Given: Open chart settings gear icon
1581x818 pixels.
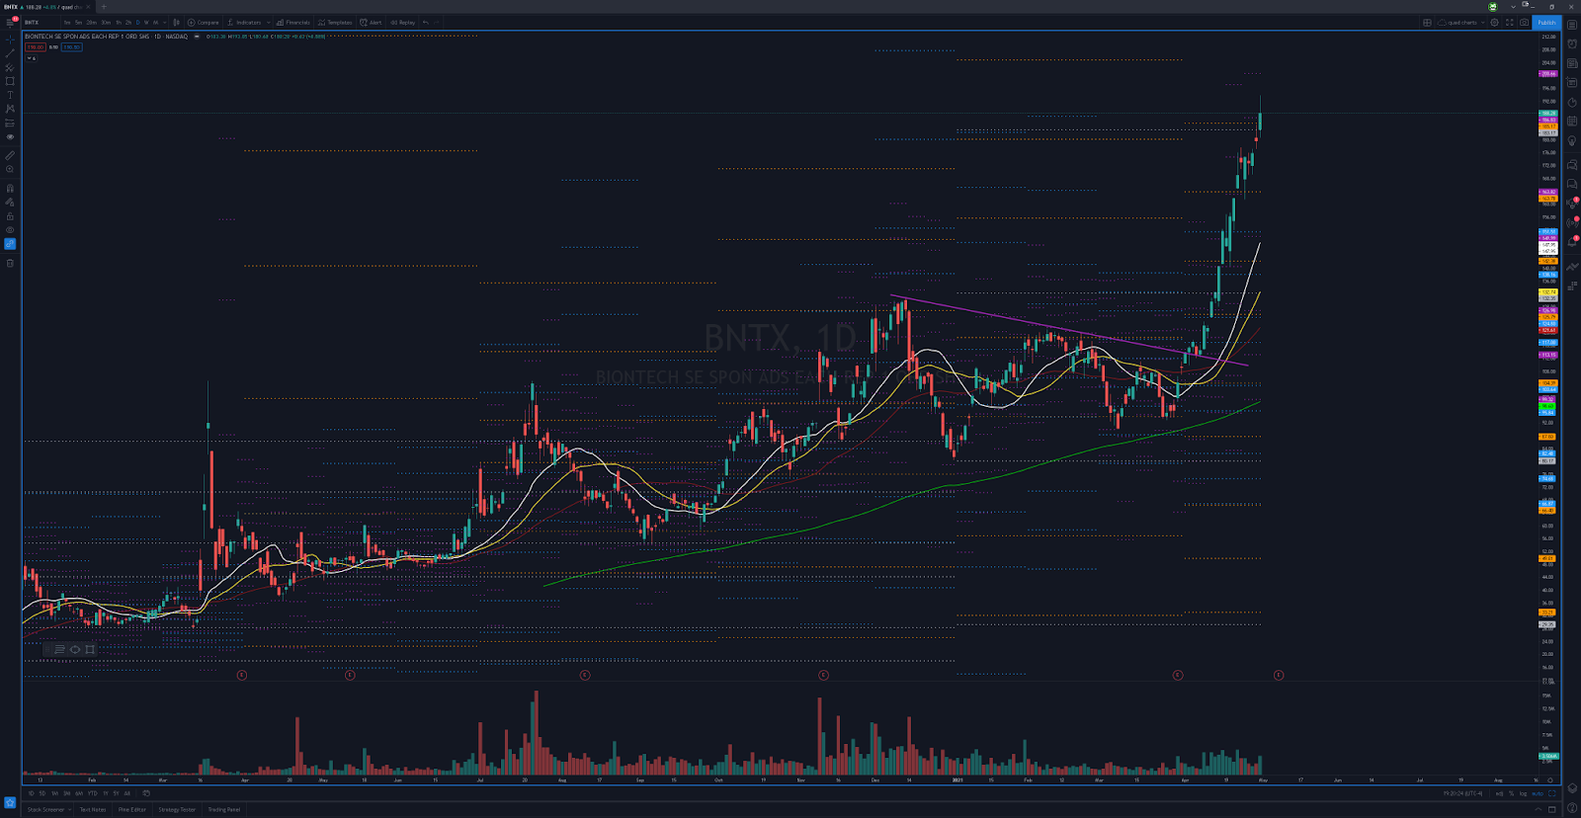Looking at the screenshot, I should (1494, 22).
